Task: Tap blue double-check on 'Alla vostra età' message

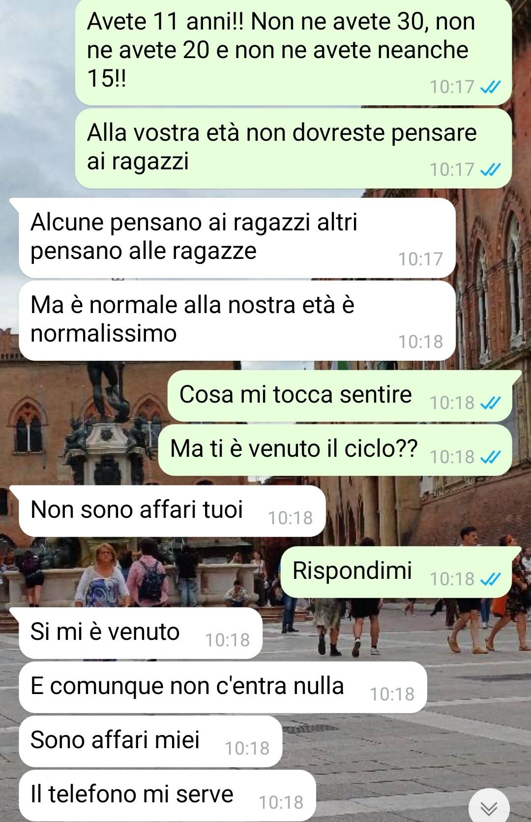Action: 490,170
